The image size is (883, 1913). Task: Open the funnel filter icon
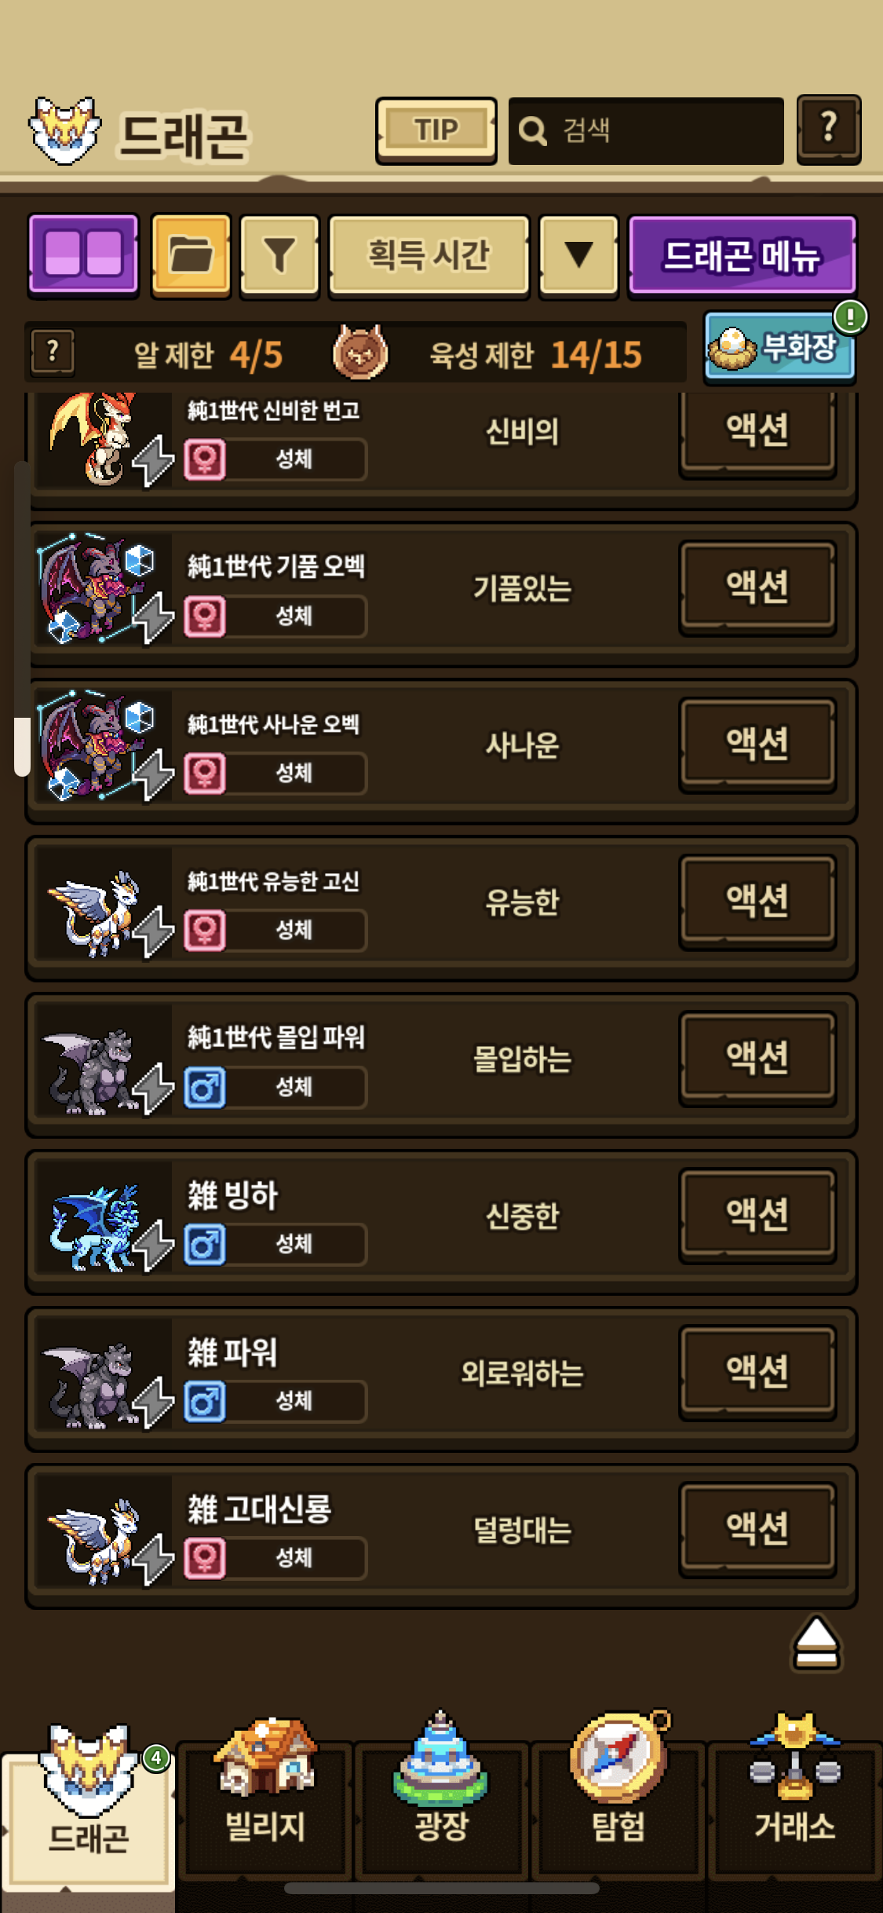pos(279,255)
